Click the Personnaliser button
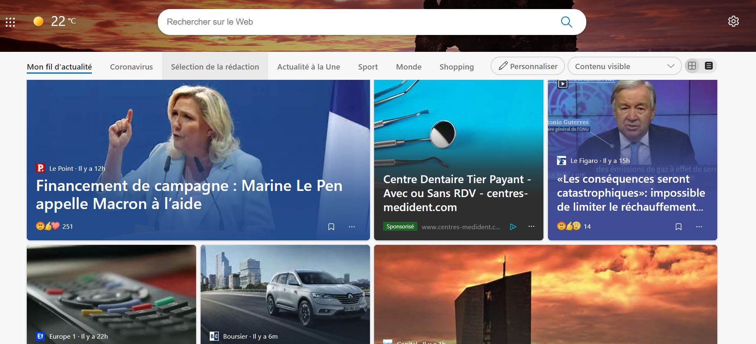The width and height of the screenshot is (756, 344). pyautogui.click(x=528, y=66)
